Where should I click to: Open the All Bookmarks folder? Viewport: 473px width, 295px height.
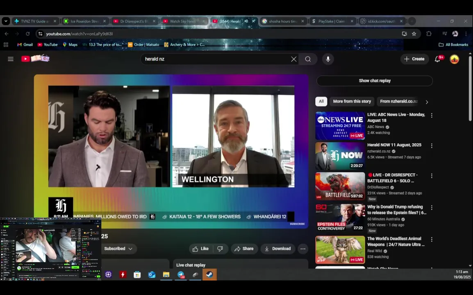(x=453, y=45)
